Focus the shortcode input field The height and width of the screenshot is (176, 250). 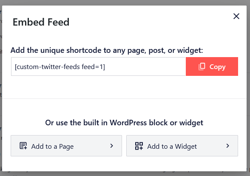(99, 66)
